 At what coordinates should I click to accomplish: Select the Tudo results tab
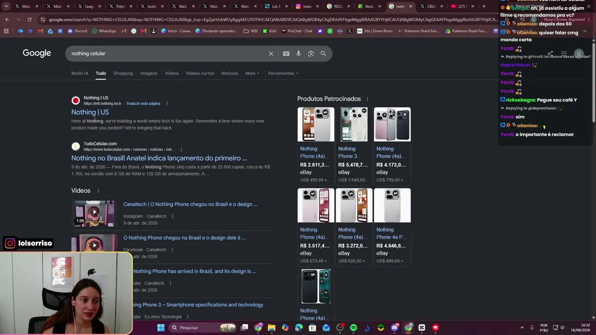pyautogui.click(x=101, y=73)
